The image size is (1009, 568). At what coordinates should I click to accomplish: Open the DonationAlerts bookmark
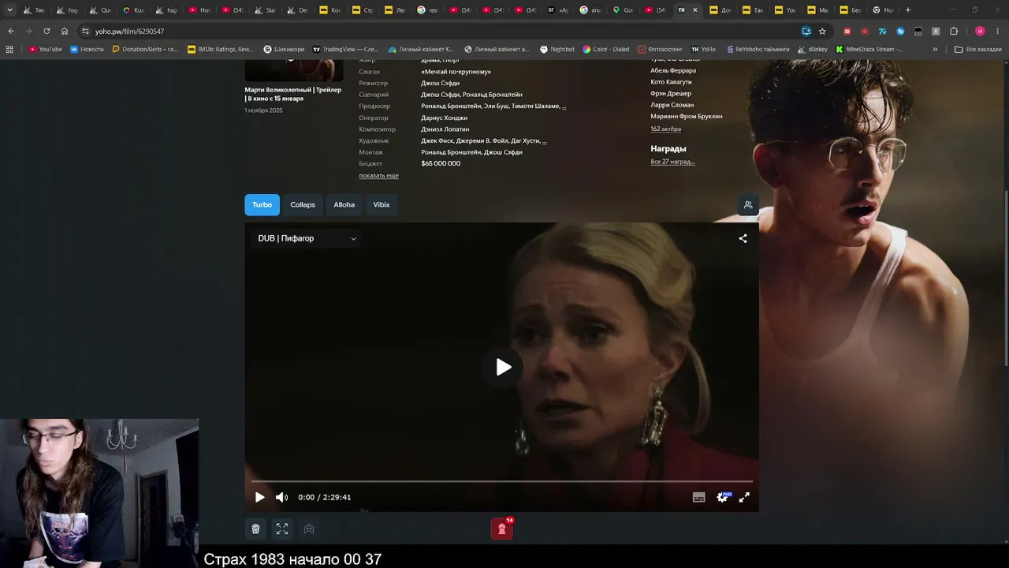pyautogui.click(x=144, y=49)
